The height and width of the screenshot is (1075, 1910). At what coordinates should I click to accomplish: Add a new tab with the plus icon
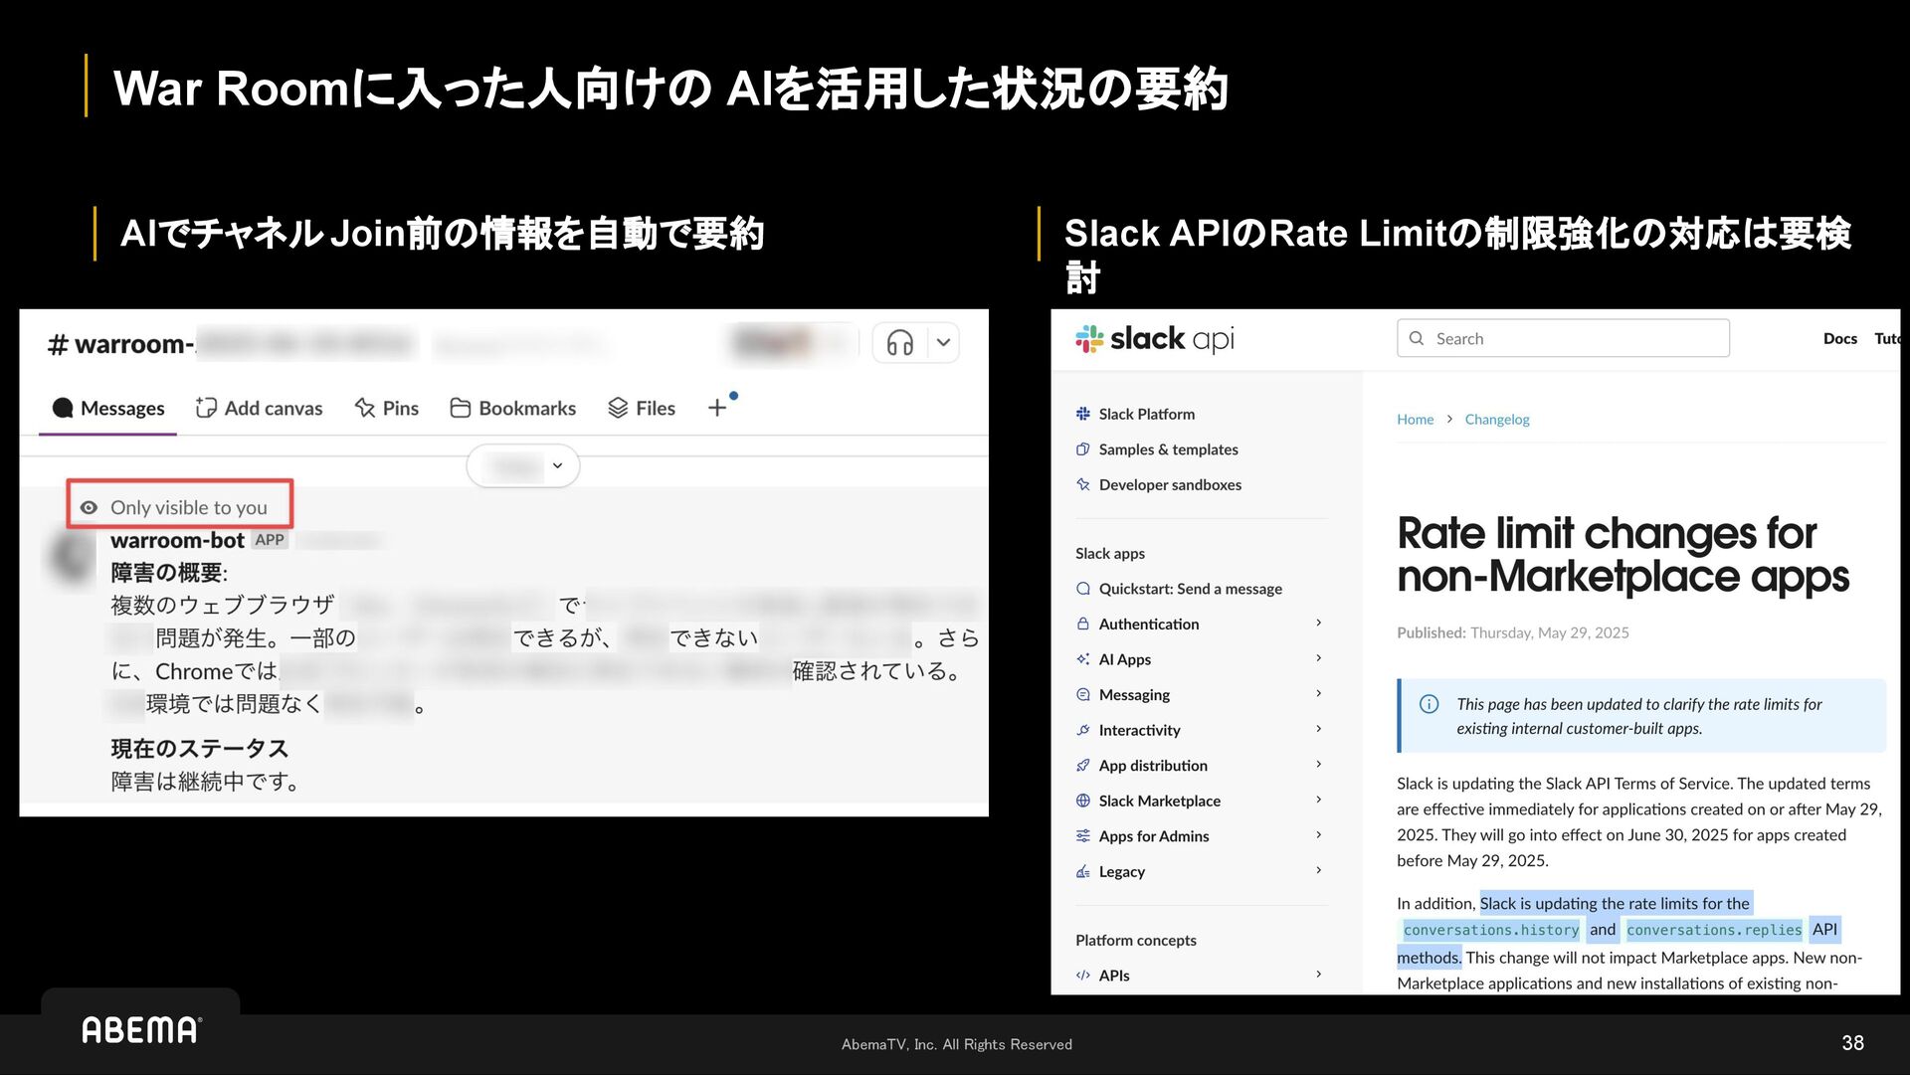pyautogui.click(x=717, y=408)
